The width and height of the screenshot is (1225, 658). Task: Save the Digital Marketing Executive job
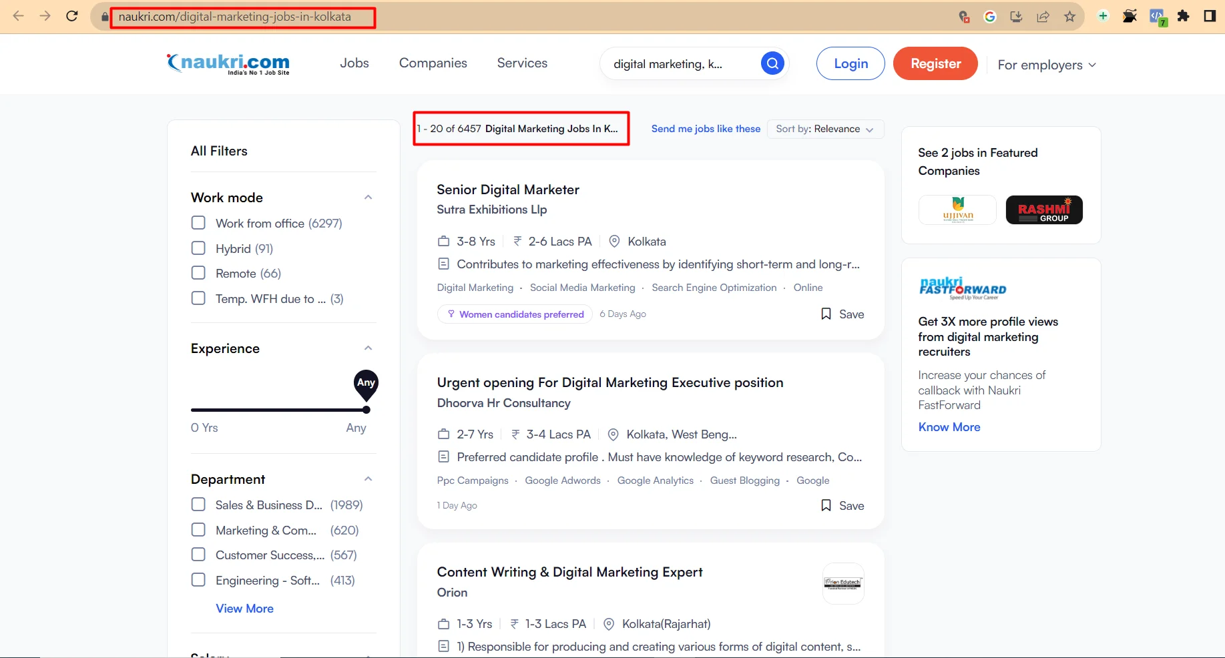(842, 506)
